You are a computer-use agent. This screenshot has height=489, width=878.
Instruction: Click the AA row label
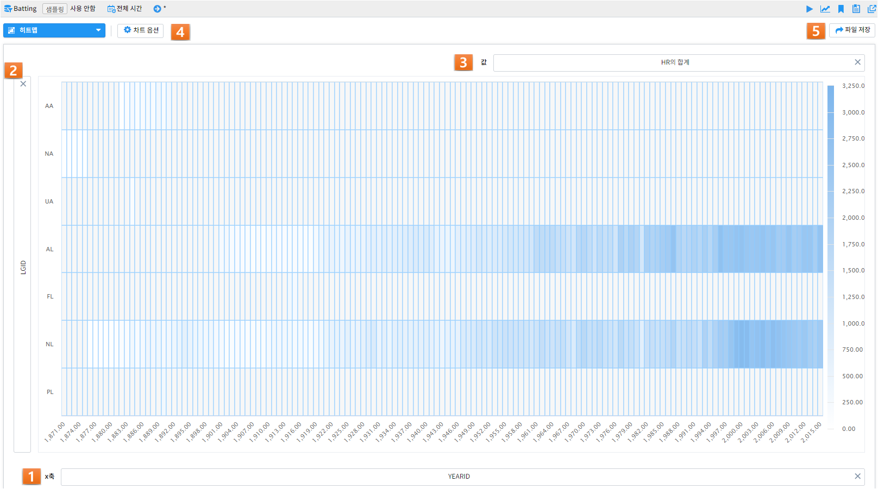49,106
